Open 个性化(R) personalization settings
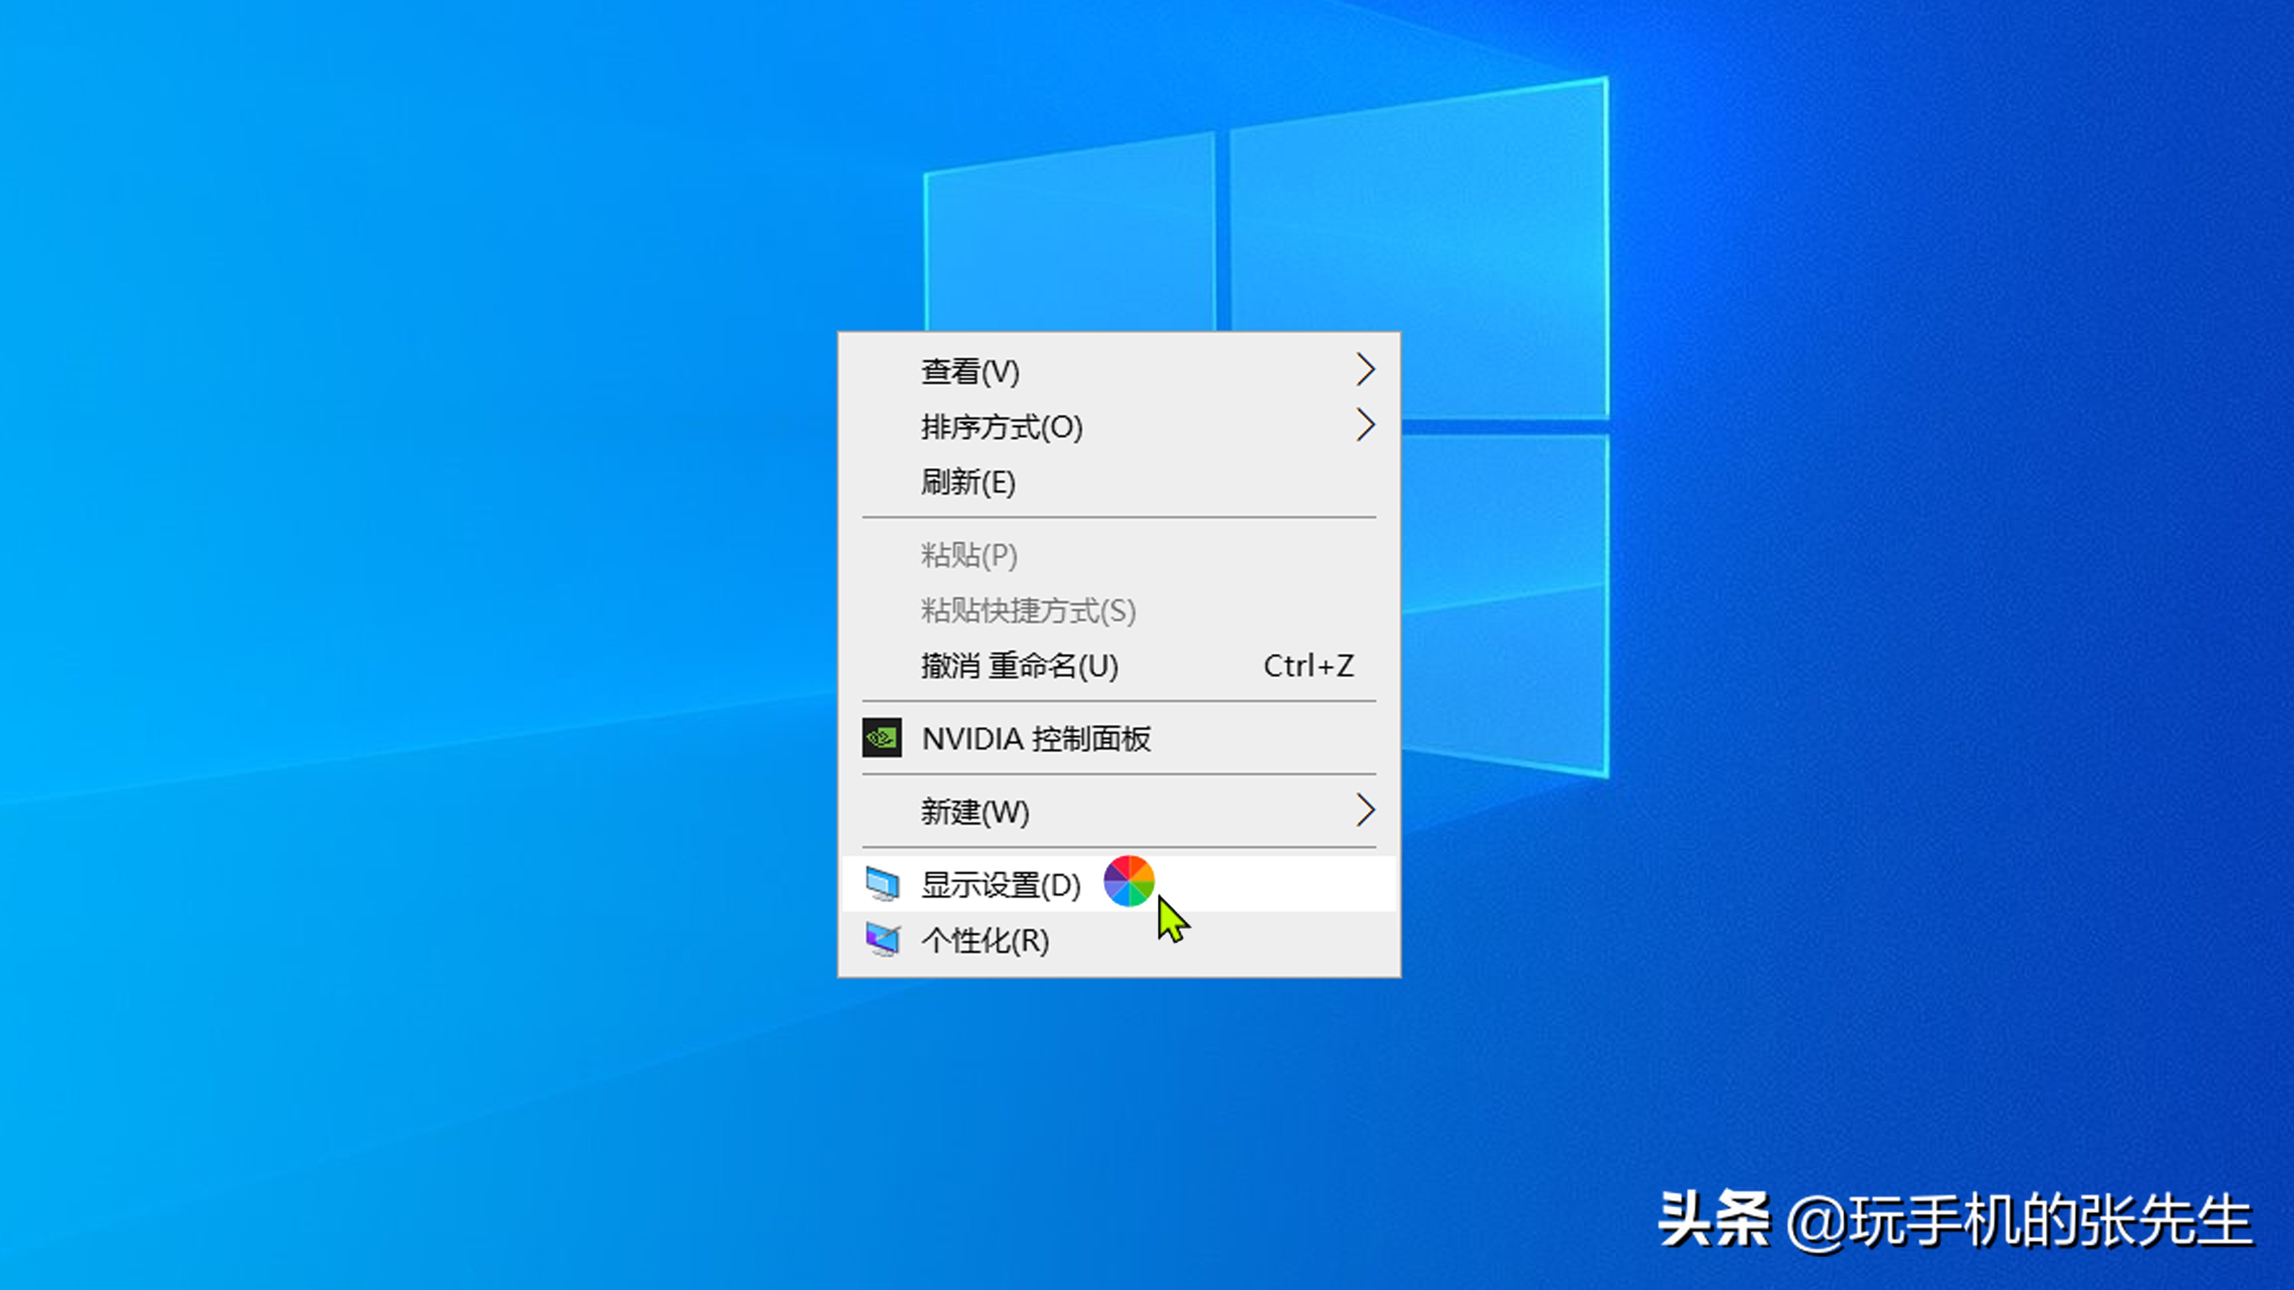 (x=1118, y=939)
